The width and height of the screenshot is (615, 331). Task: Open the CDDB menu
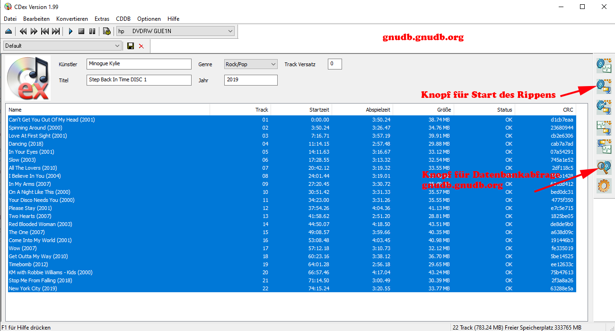123,19
